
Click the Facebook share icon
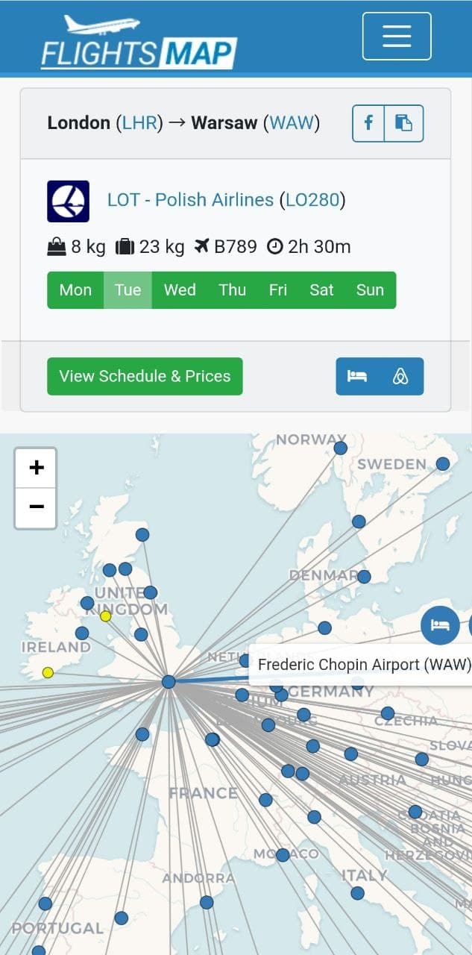(x=368, y=123)
